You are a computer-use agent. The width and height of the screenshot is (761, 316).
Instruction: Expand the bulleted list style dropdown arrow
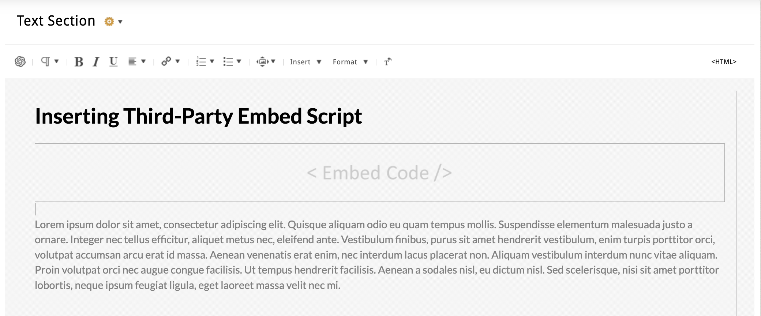click(239, 61)
